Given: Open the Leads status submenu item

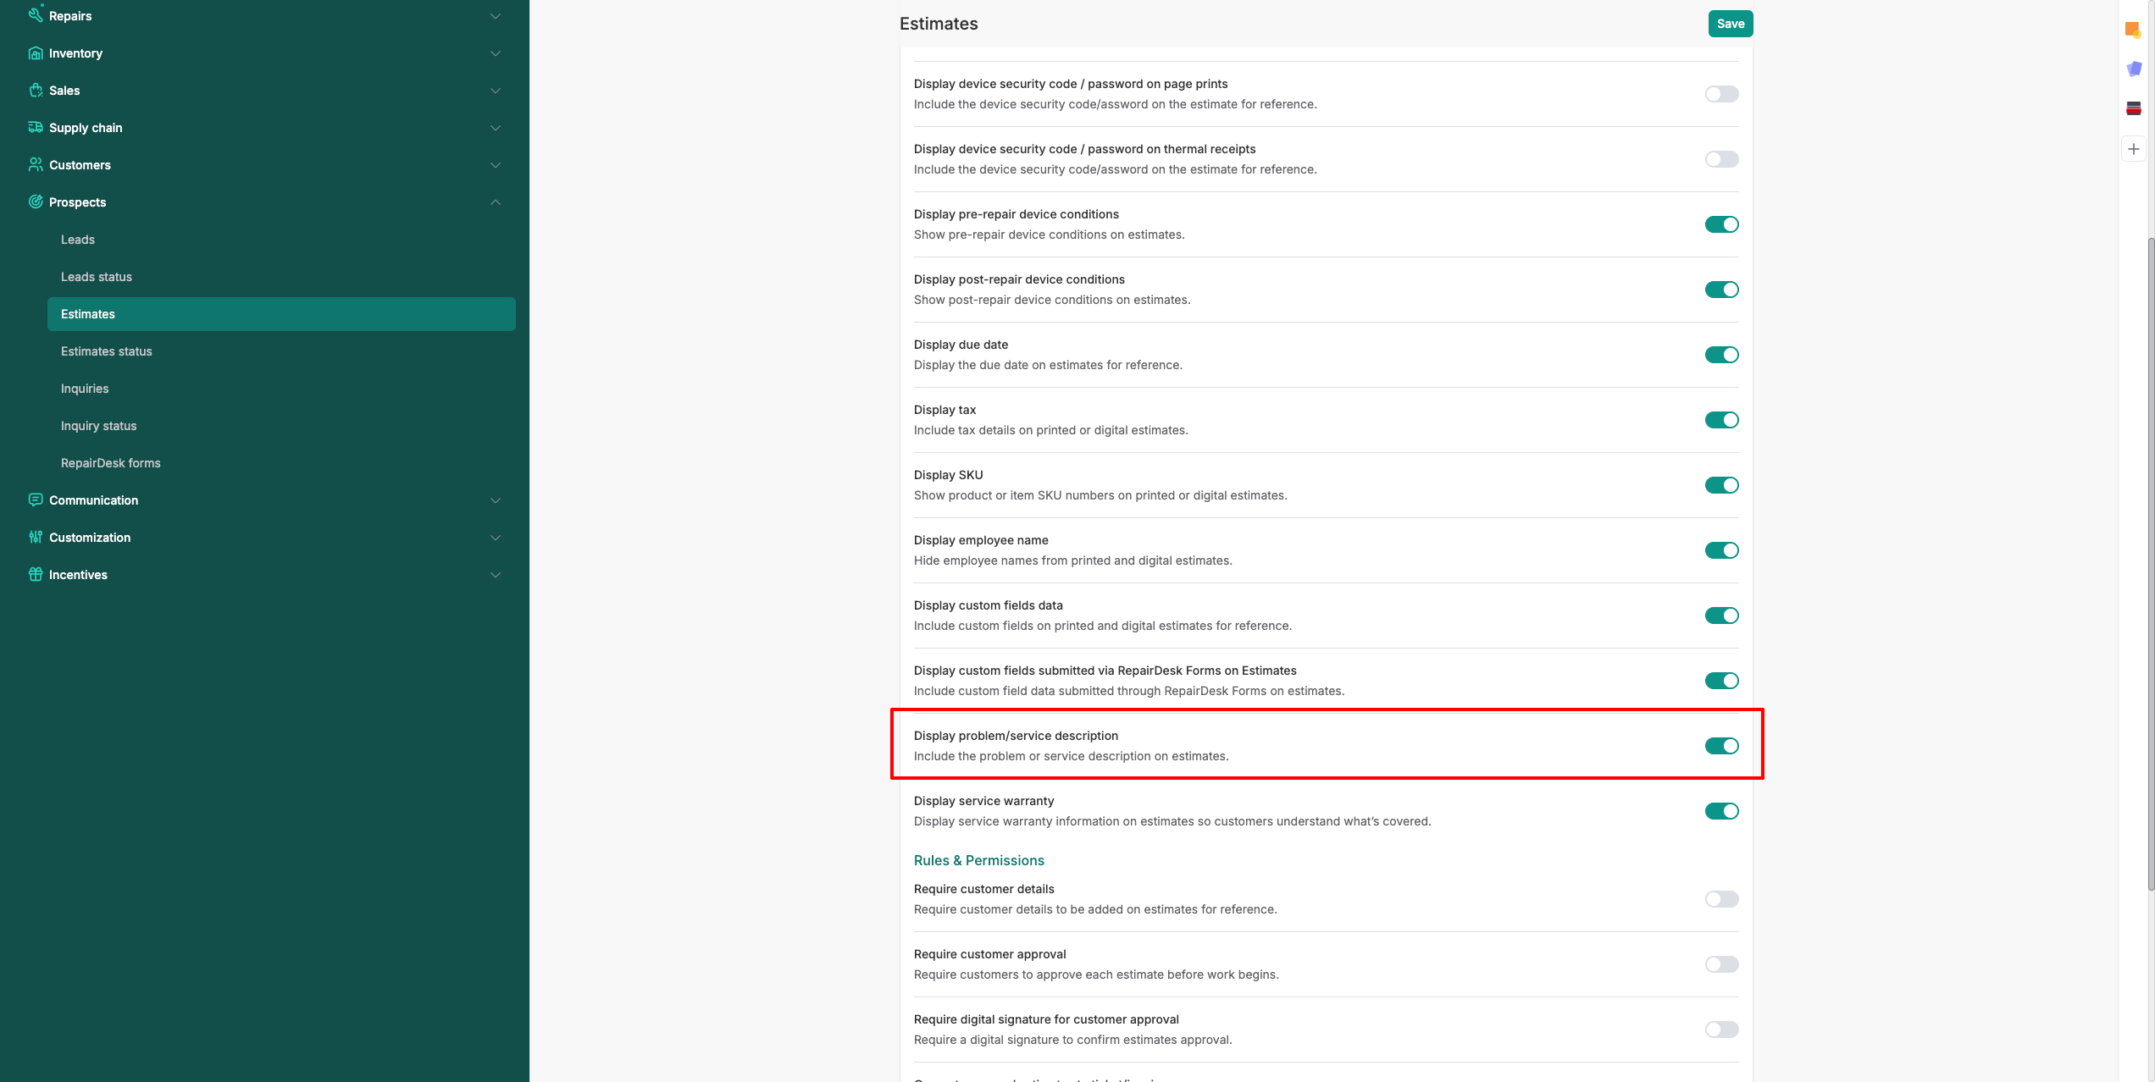Looking at the screenshot, I should click(97, 277).
